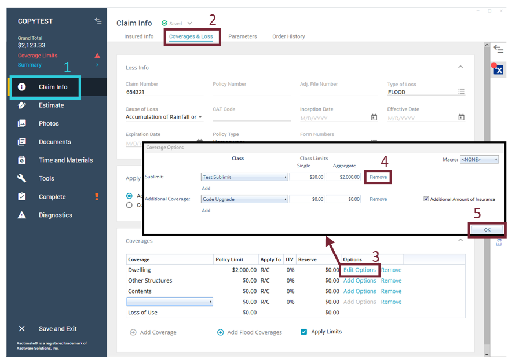Open the Type of Loss list icon
The height and width of the screenshot is (363, 512).
pyautogui.click(x=461, y=91)
